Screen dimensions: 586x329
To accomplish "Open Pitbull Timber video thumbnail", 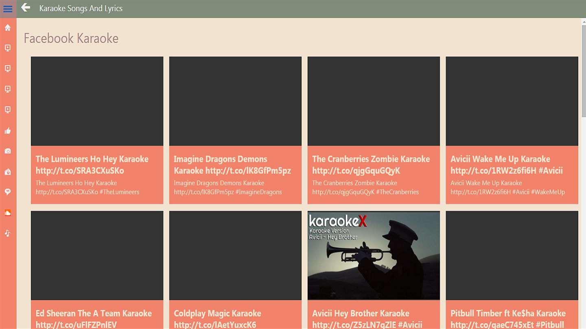I will tap(512, 255).
